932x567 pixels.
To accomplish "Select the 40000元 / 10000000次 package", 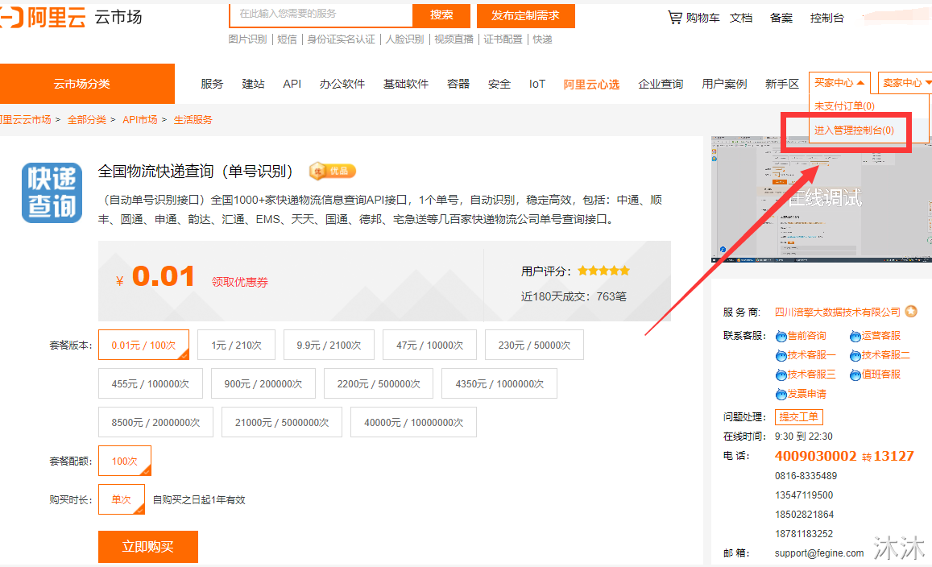I will 414,422.
